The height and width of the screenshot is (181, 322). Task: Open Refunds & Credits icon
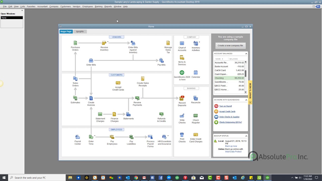point(161,114)
